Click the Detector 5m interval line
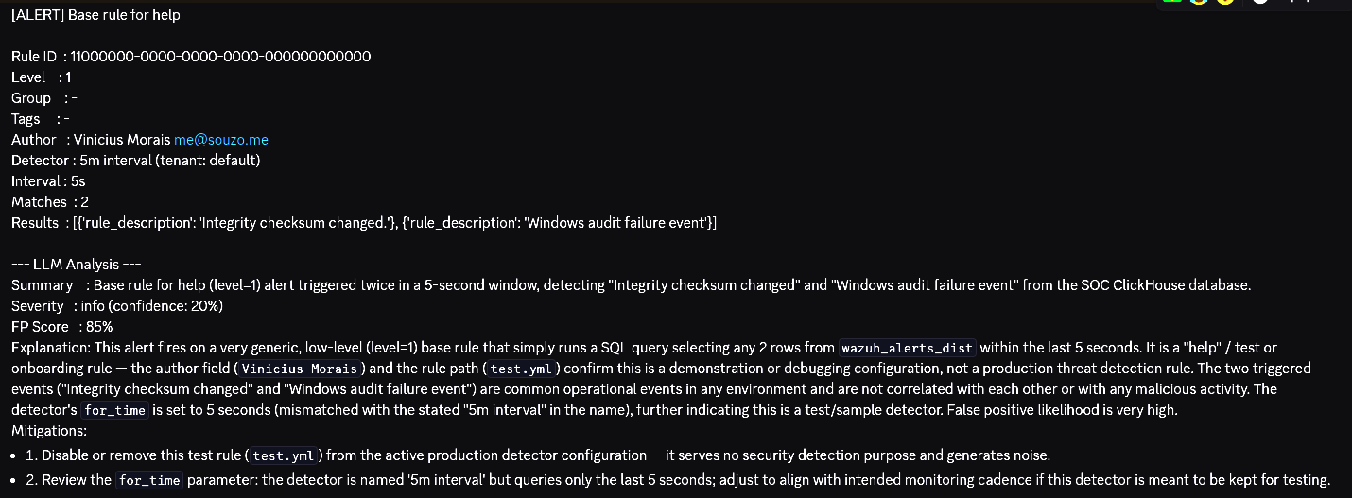 pos(135,161)
